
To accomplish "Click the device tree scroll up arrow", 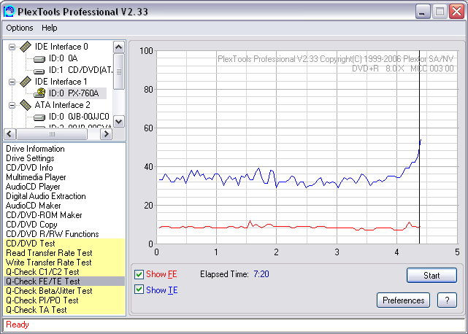I will [x=119, y=47].
